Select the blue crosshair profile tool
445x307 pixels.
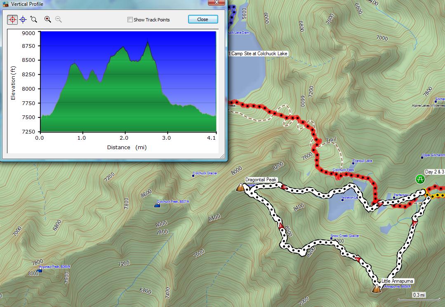pos(23,19)
